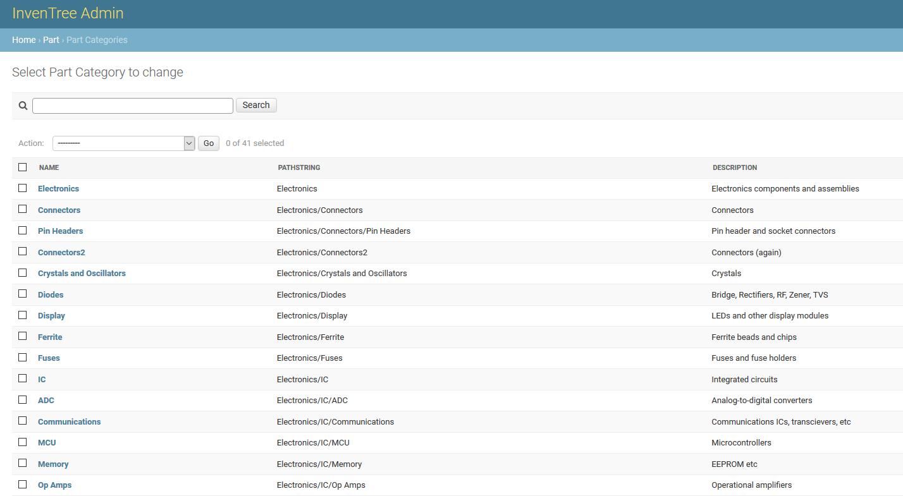
Task: Sort by the NAME column header
Action: pyautogui.click(x=49, y=167)
